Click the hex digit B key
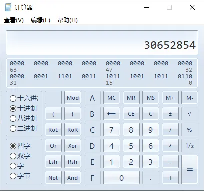This screenshot has width=204, height=191. pos(92,114)
